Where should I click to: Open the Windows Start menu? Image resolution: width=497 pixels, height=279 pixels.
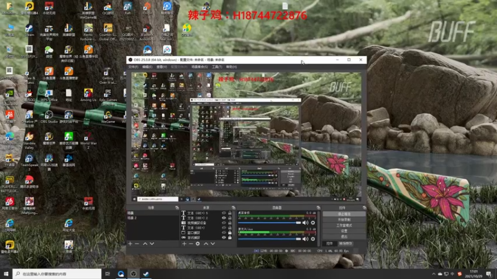coord(6,273)
